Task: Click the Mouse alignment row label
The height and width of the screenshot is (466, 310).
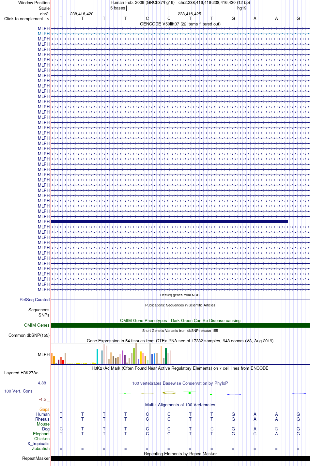Action: click(x=43, y=424)
